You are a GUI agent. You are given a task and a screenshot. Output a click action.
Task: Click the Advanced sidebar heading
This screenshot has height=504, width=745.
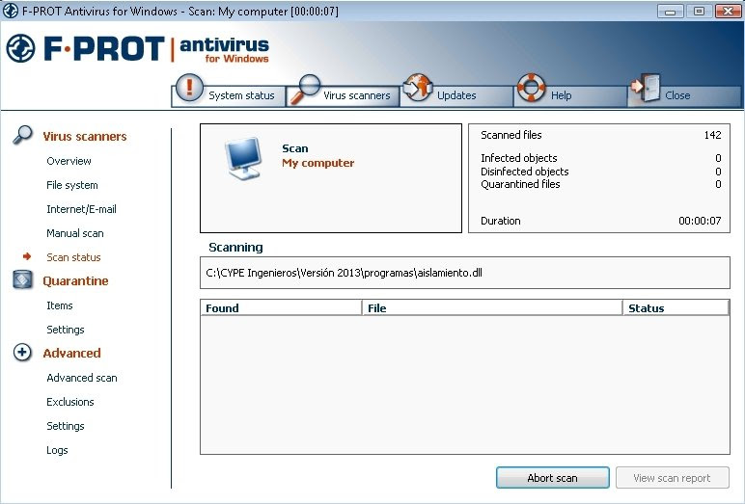point(71,353)
